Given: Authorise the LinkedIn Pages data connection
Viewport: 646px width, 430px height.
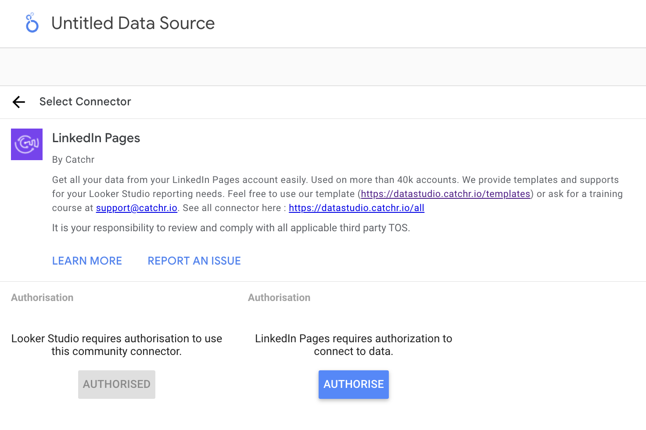Looking at the screenshot, I should pos(353,384).
